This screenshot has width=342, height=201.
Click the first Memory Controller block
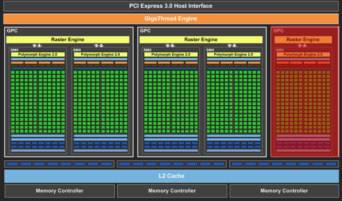(x=60, y=191)
